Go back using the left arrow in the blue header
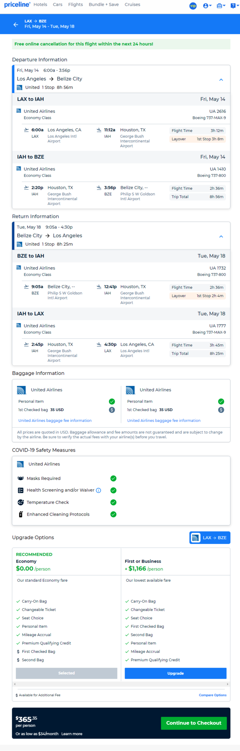This screenshot has height=751, width=240. tap(15, 24)
